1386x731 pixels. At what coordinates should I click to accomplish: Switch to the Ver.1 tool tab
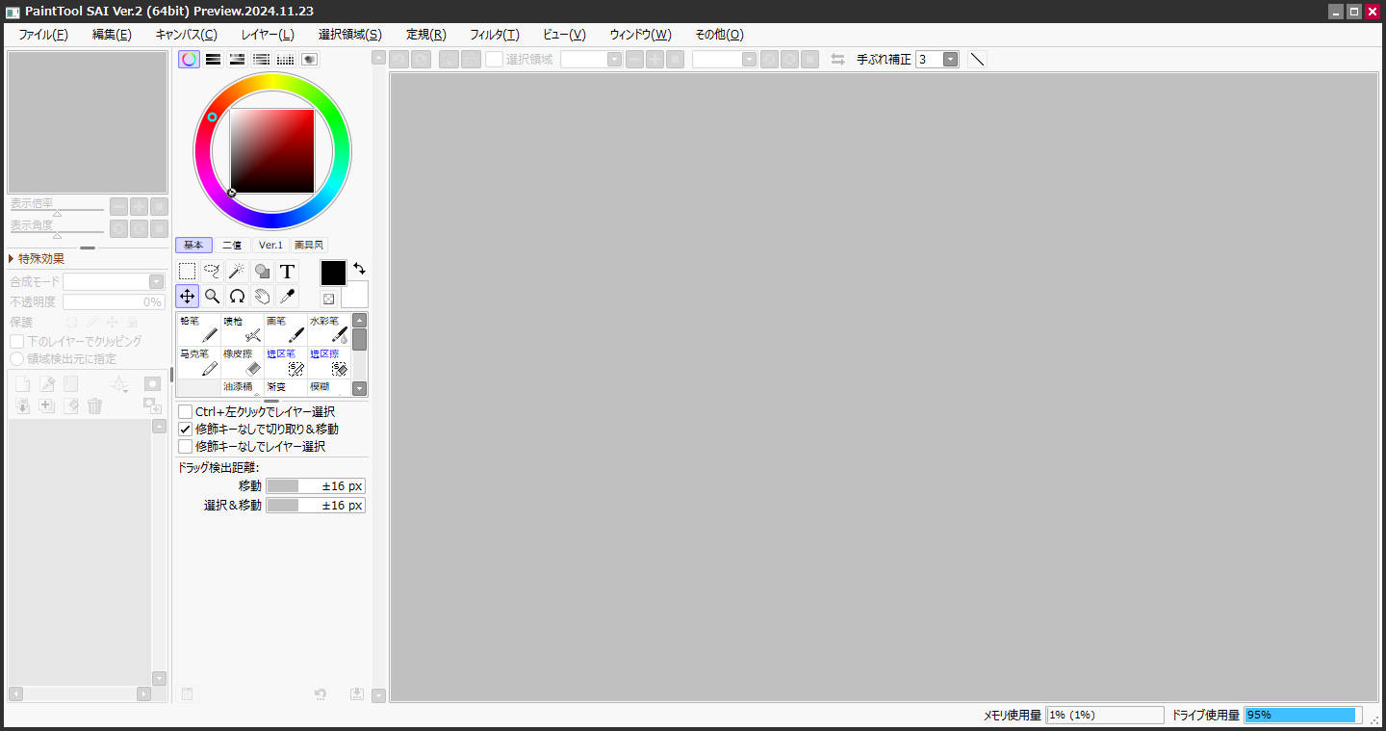point(271,245)
